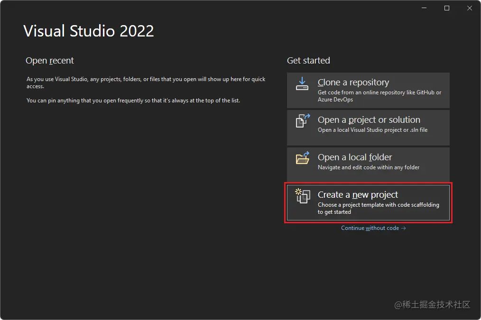This screenshot has width=481, height=320.
Task: Click the arrow after Continue without code
Action: 403,228
